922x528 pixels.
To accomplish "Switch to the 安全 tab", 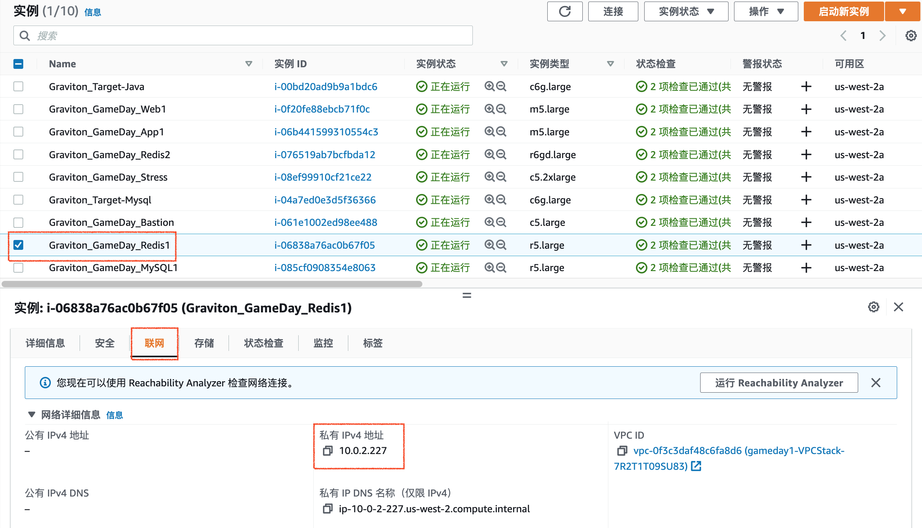I will click(105, 343).
